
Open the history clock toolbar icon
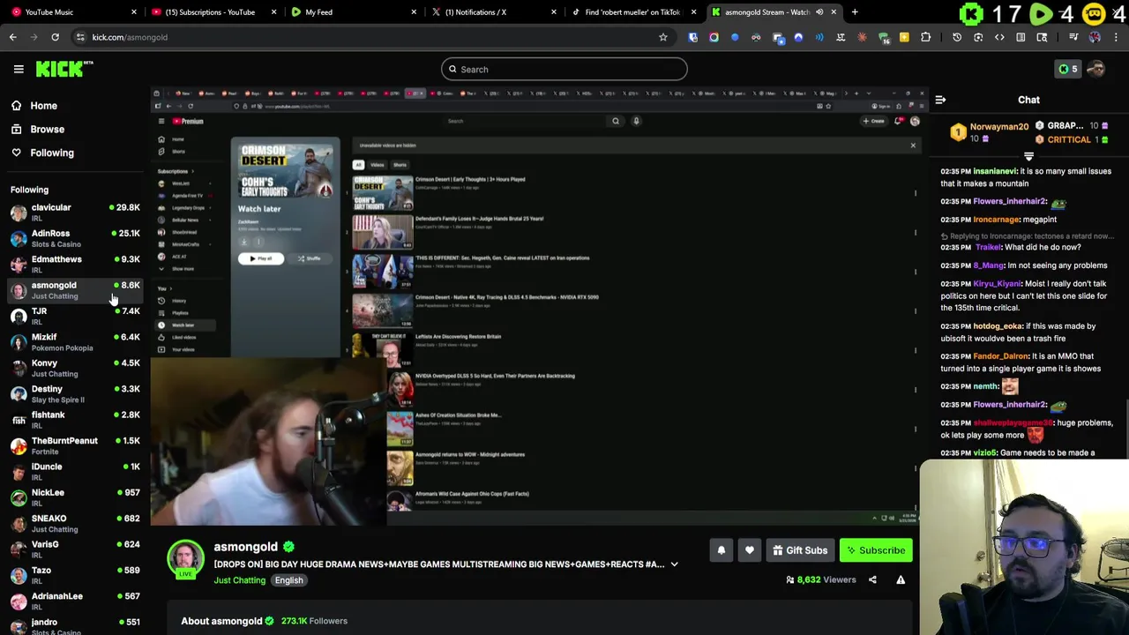[x=957, y=37]
